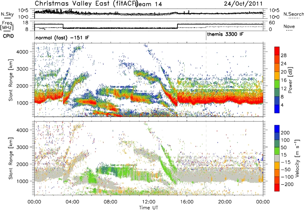Click the CPID change marker near 18:00
Image resolution: width=304 pixels, height=210 pixels.
point(206,36)
